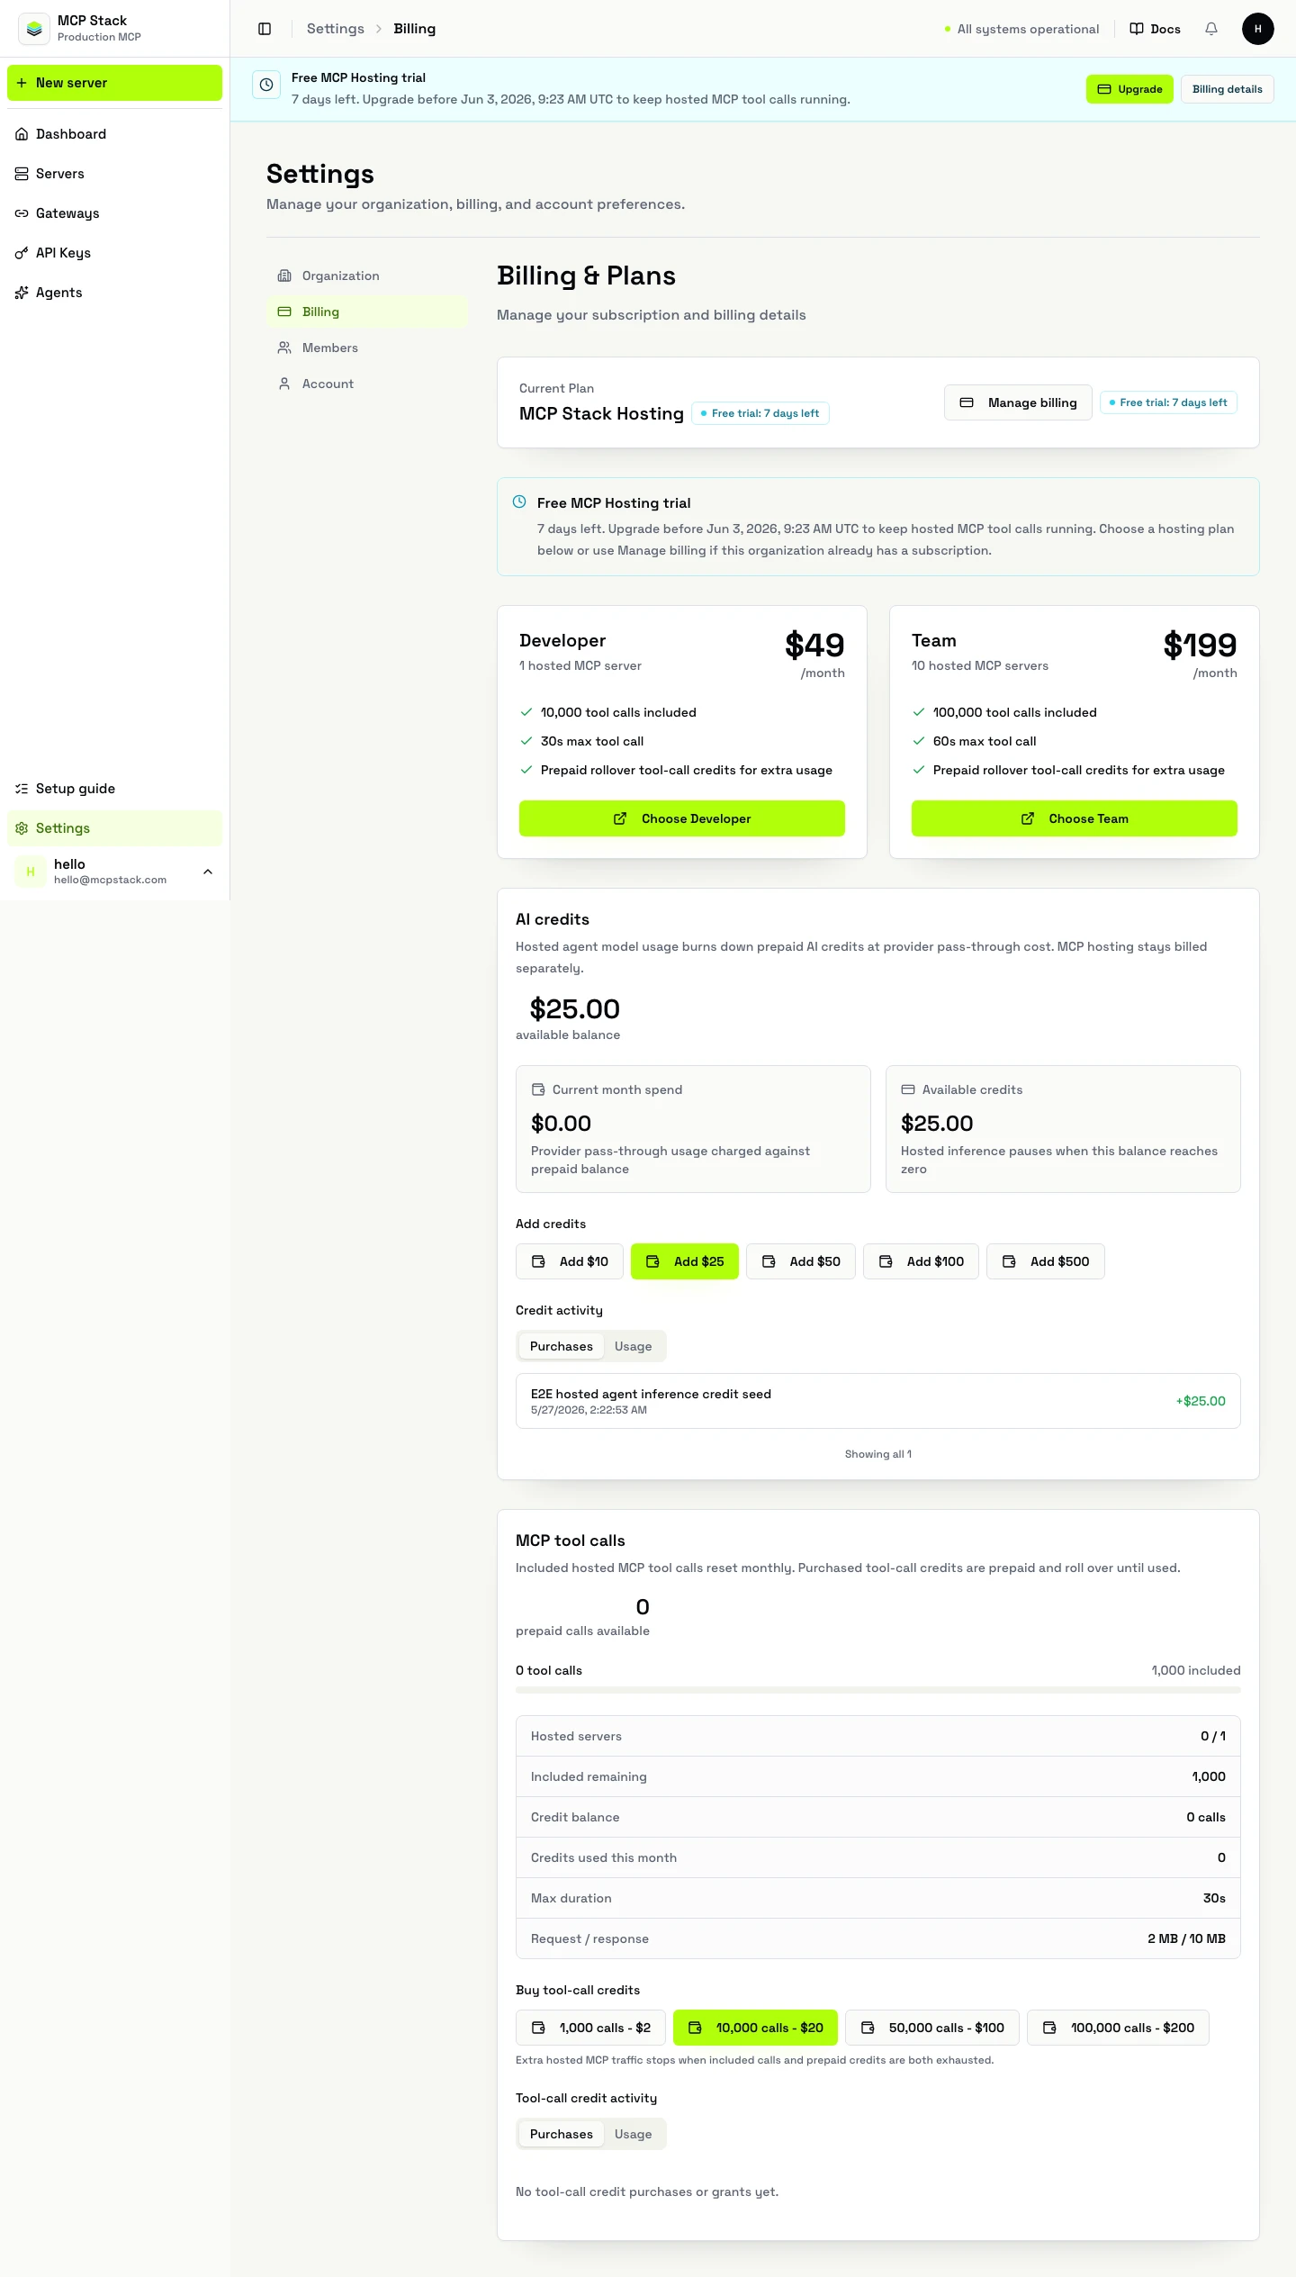Click the Included remaining row
The image size is (1296, 2277).
[x=877, y=1776]
